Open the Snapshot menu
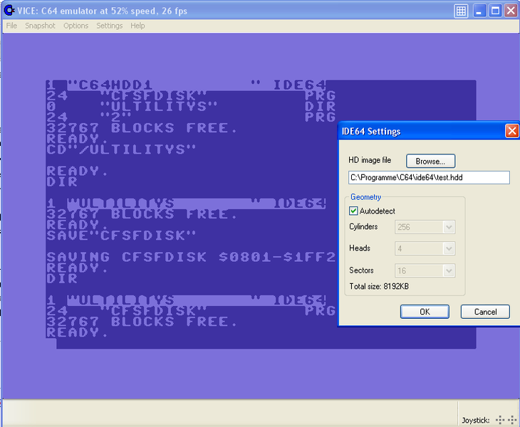 click(40, 26)
